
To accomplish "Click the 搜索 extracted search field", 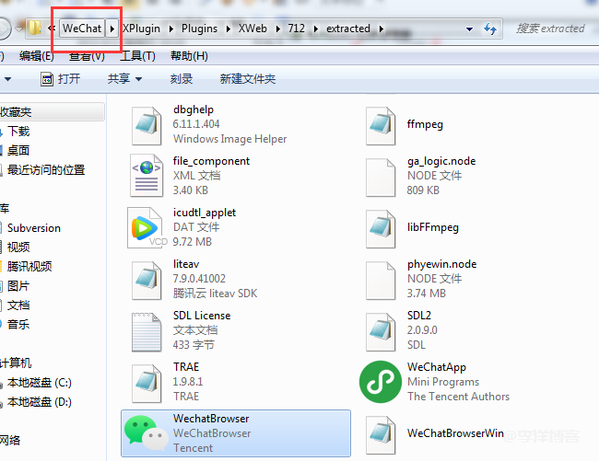I will click(549, 29).
